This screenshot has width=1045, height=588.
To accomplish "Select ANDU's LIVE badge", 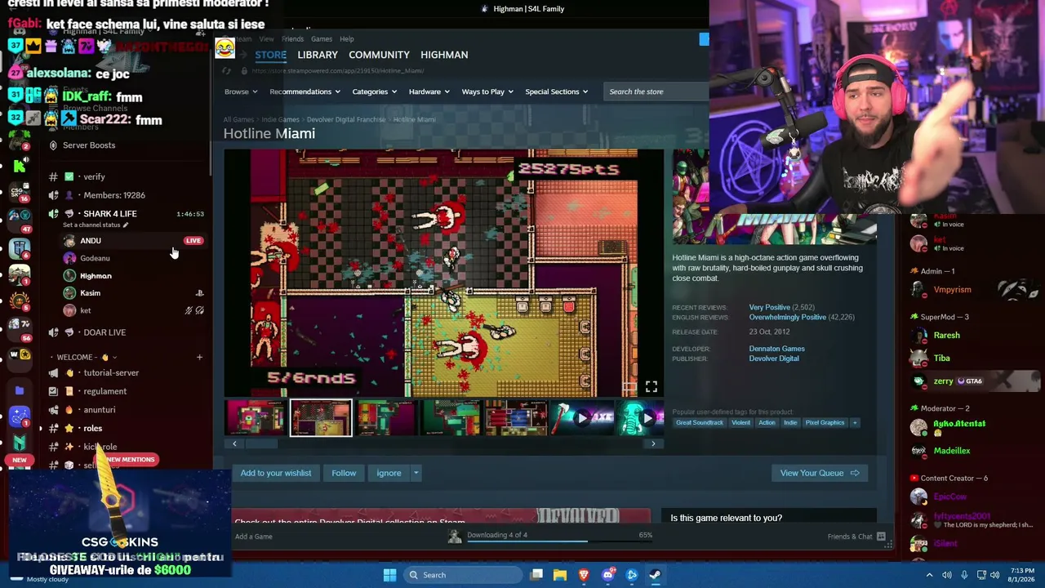I will 193,241.
